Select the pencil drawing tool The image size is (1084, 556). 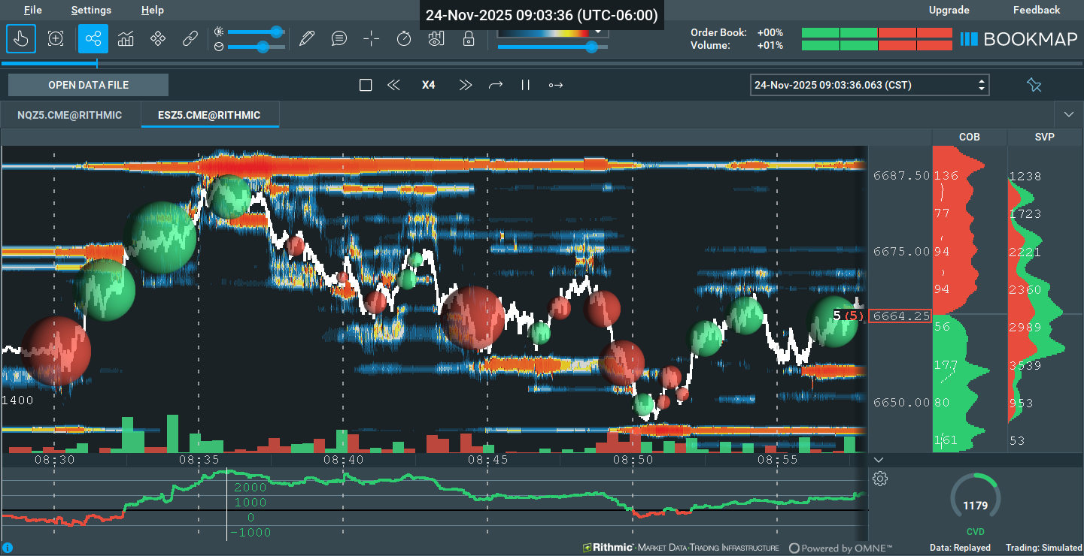(306, 38)
